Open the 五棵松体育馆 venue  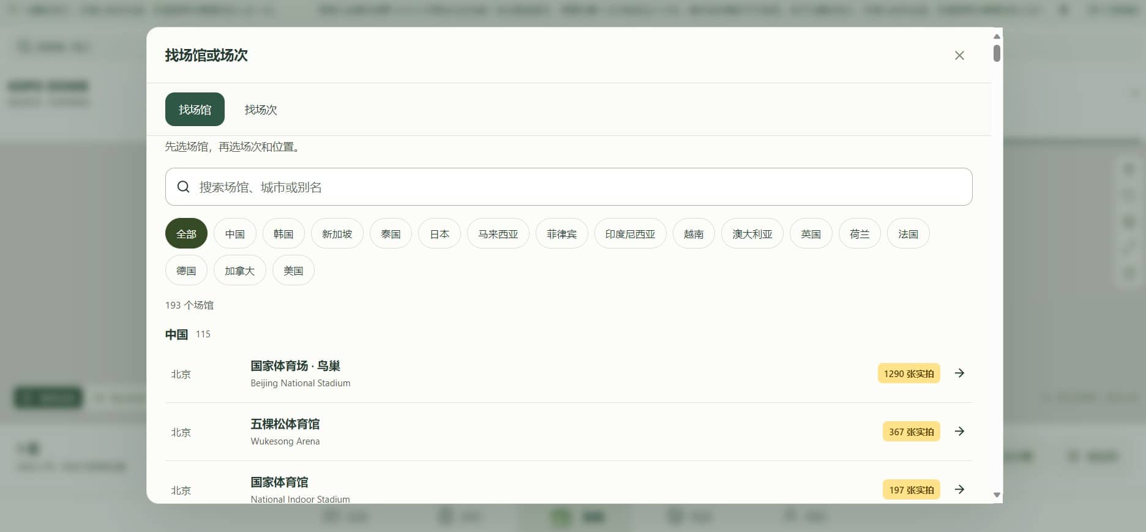(569, 432)
